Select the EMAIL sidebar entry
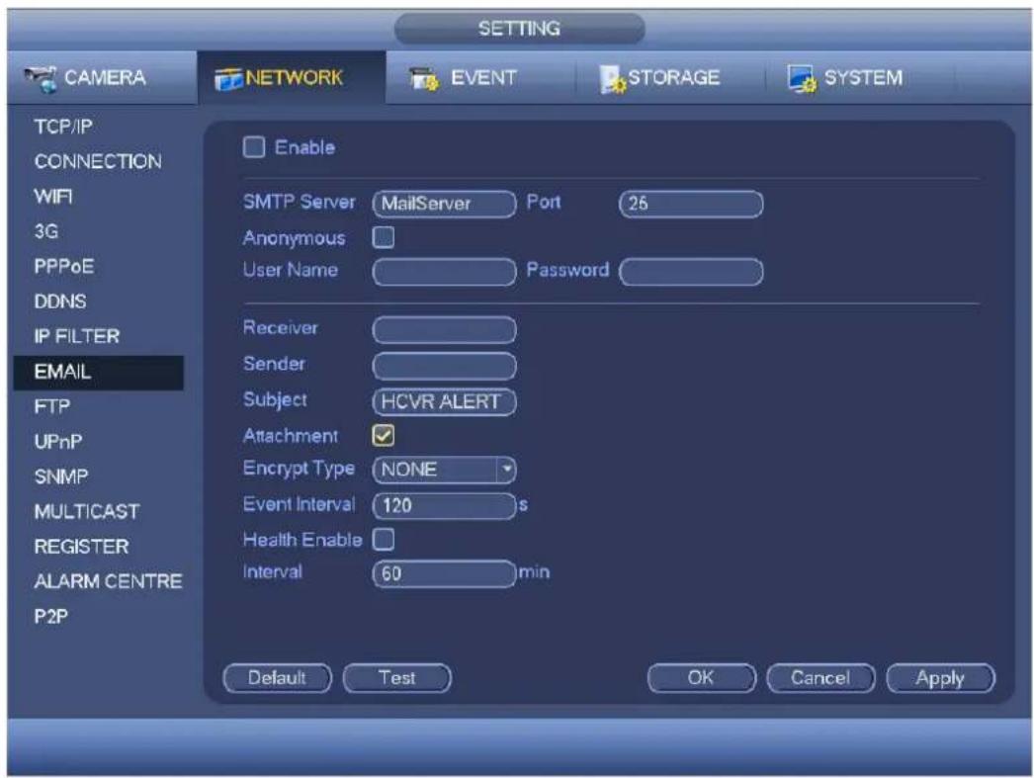 click(x=99, y=373)
